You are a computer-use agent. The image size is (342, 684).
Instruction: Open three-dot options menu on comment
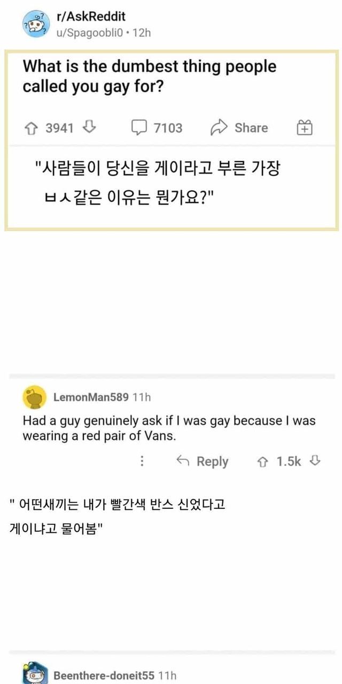pos(142,461)
